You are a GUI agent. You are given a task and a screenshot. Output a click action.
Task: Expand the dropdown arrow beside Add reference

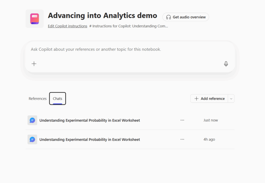[x=231, y=99]
